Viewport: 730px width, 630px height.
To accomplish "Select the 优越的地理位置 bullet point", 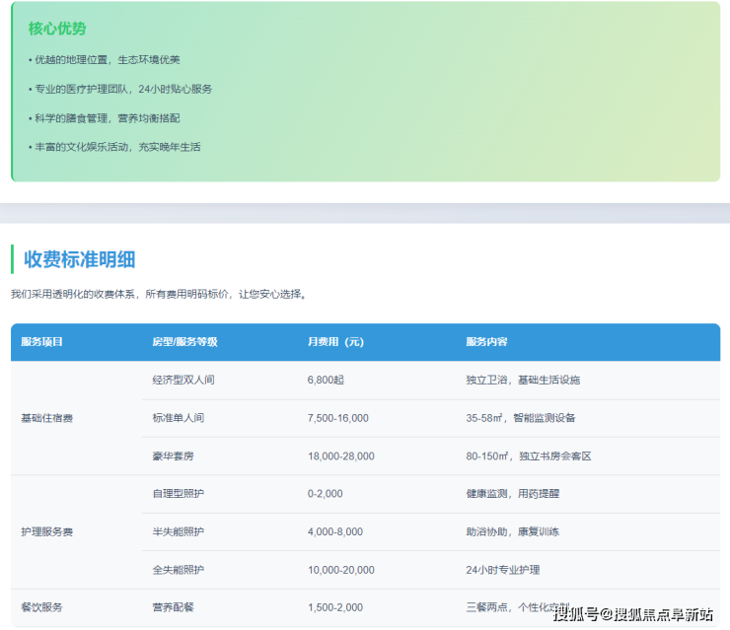I will click(x=105, y=60).
